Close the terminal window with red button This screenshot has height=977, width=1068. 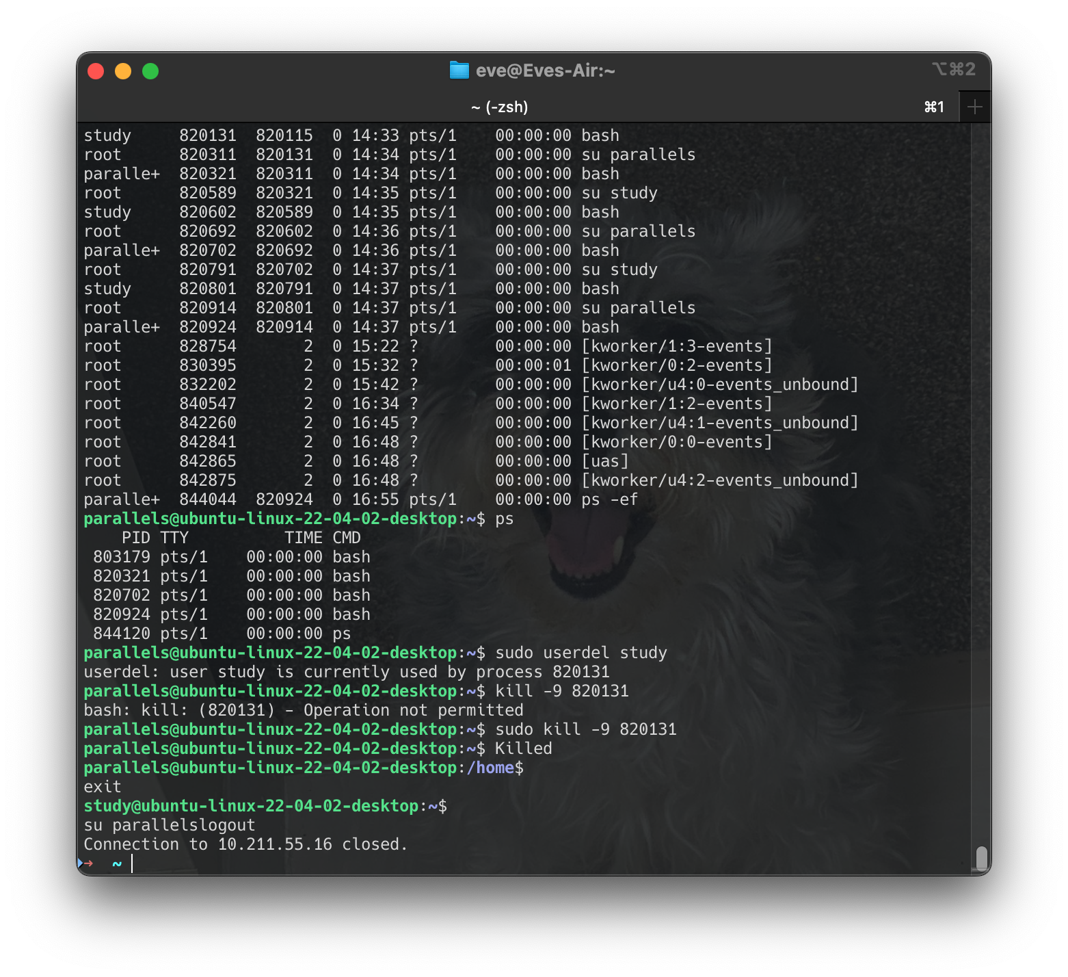click(x=96, y=71)
